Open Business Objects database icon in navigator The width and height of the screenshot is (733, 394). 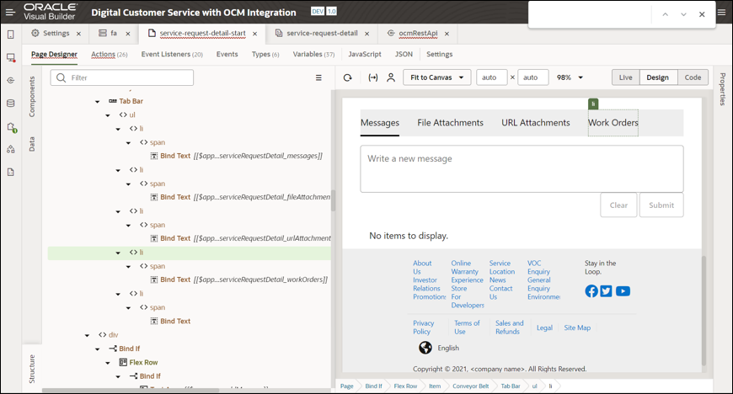coord(11,104)
